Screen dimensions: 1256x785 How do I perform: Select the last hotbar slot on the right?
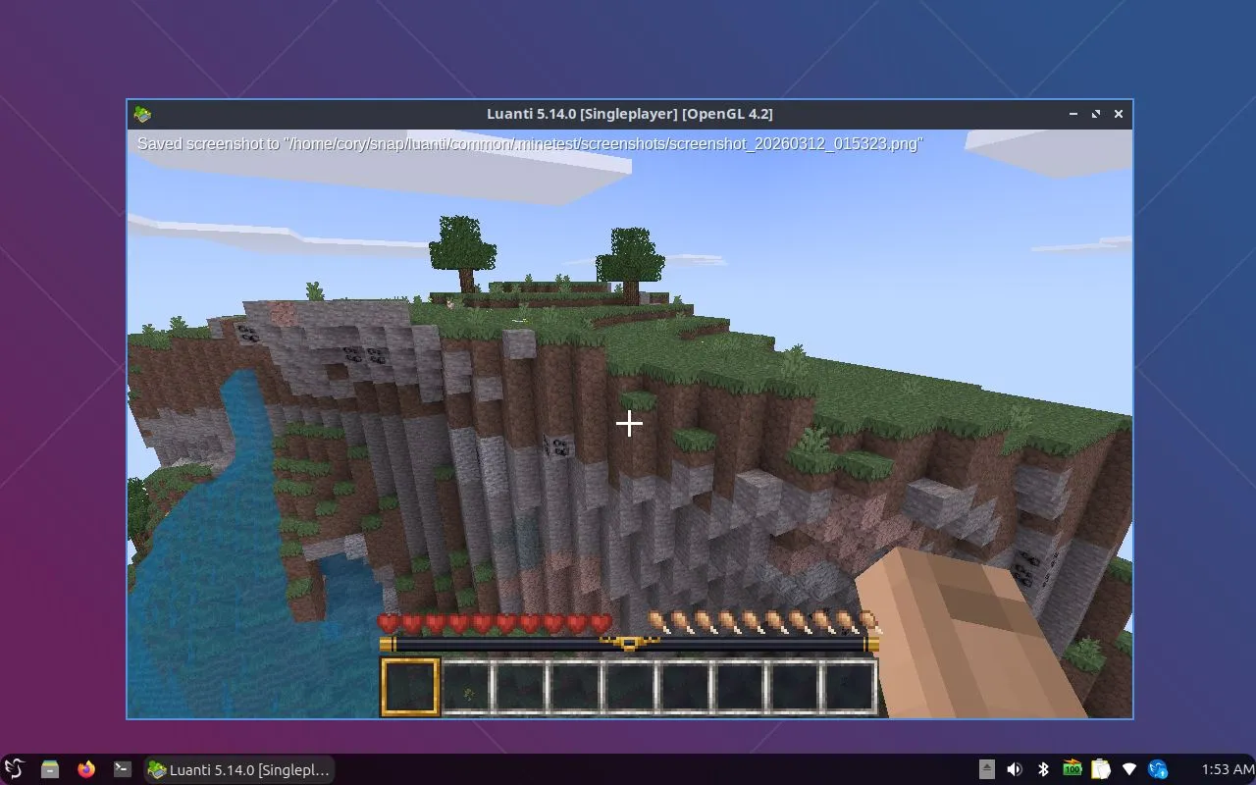pyautogui.click(x=848, y=687)
